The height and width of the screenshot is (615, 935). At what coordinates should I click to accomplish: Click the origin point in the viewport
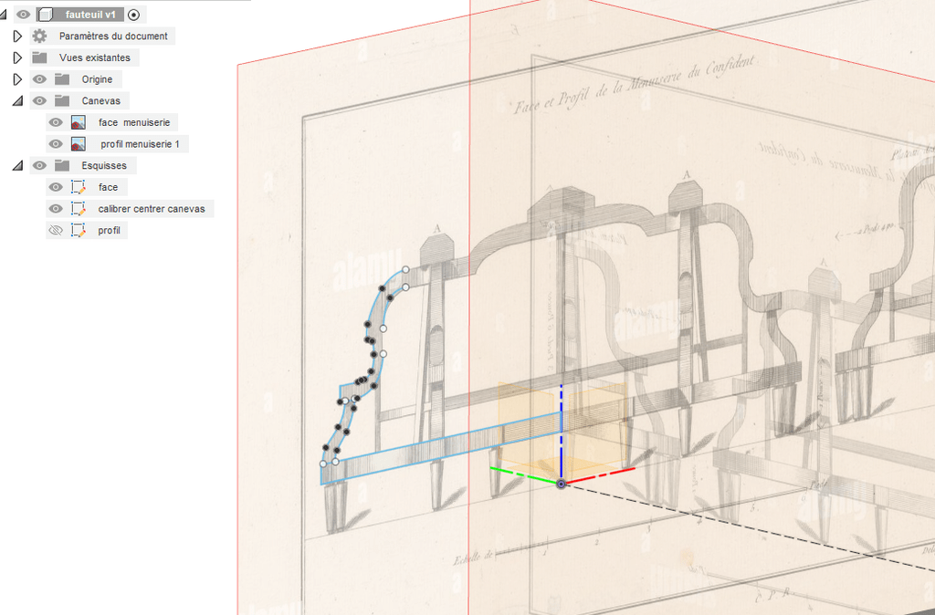pos(561,484)
